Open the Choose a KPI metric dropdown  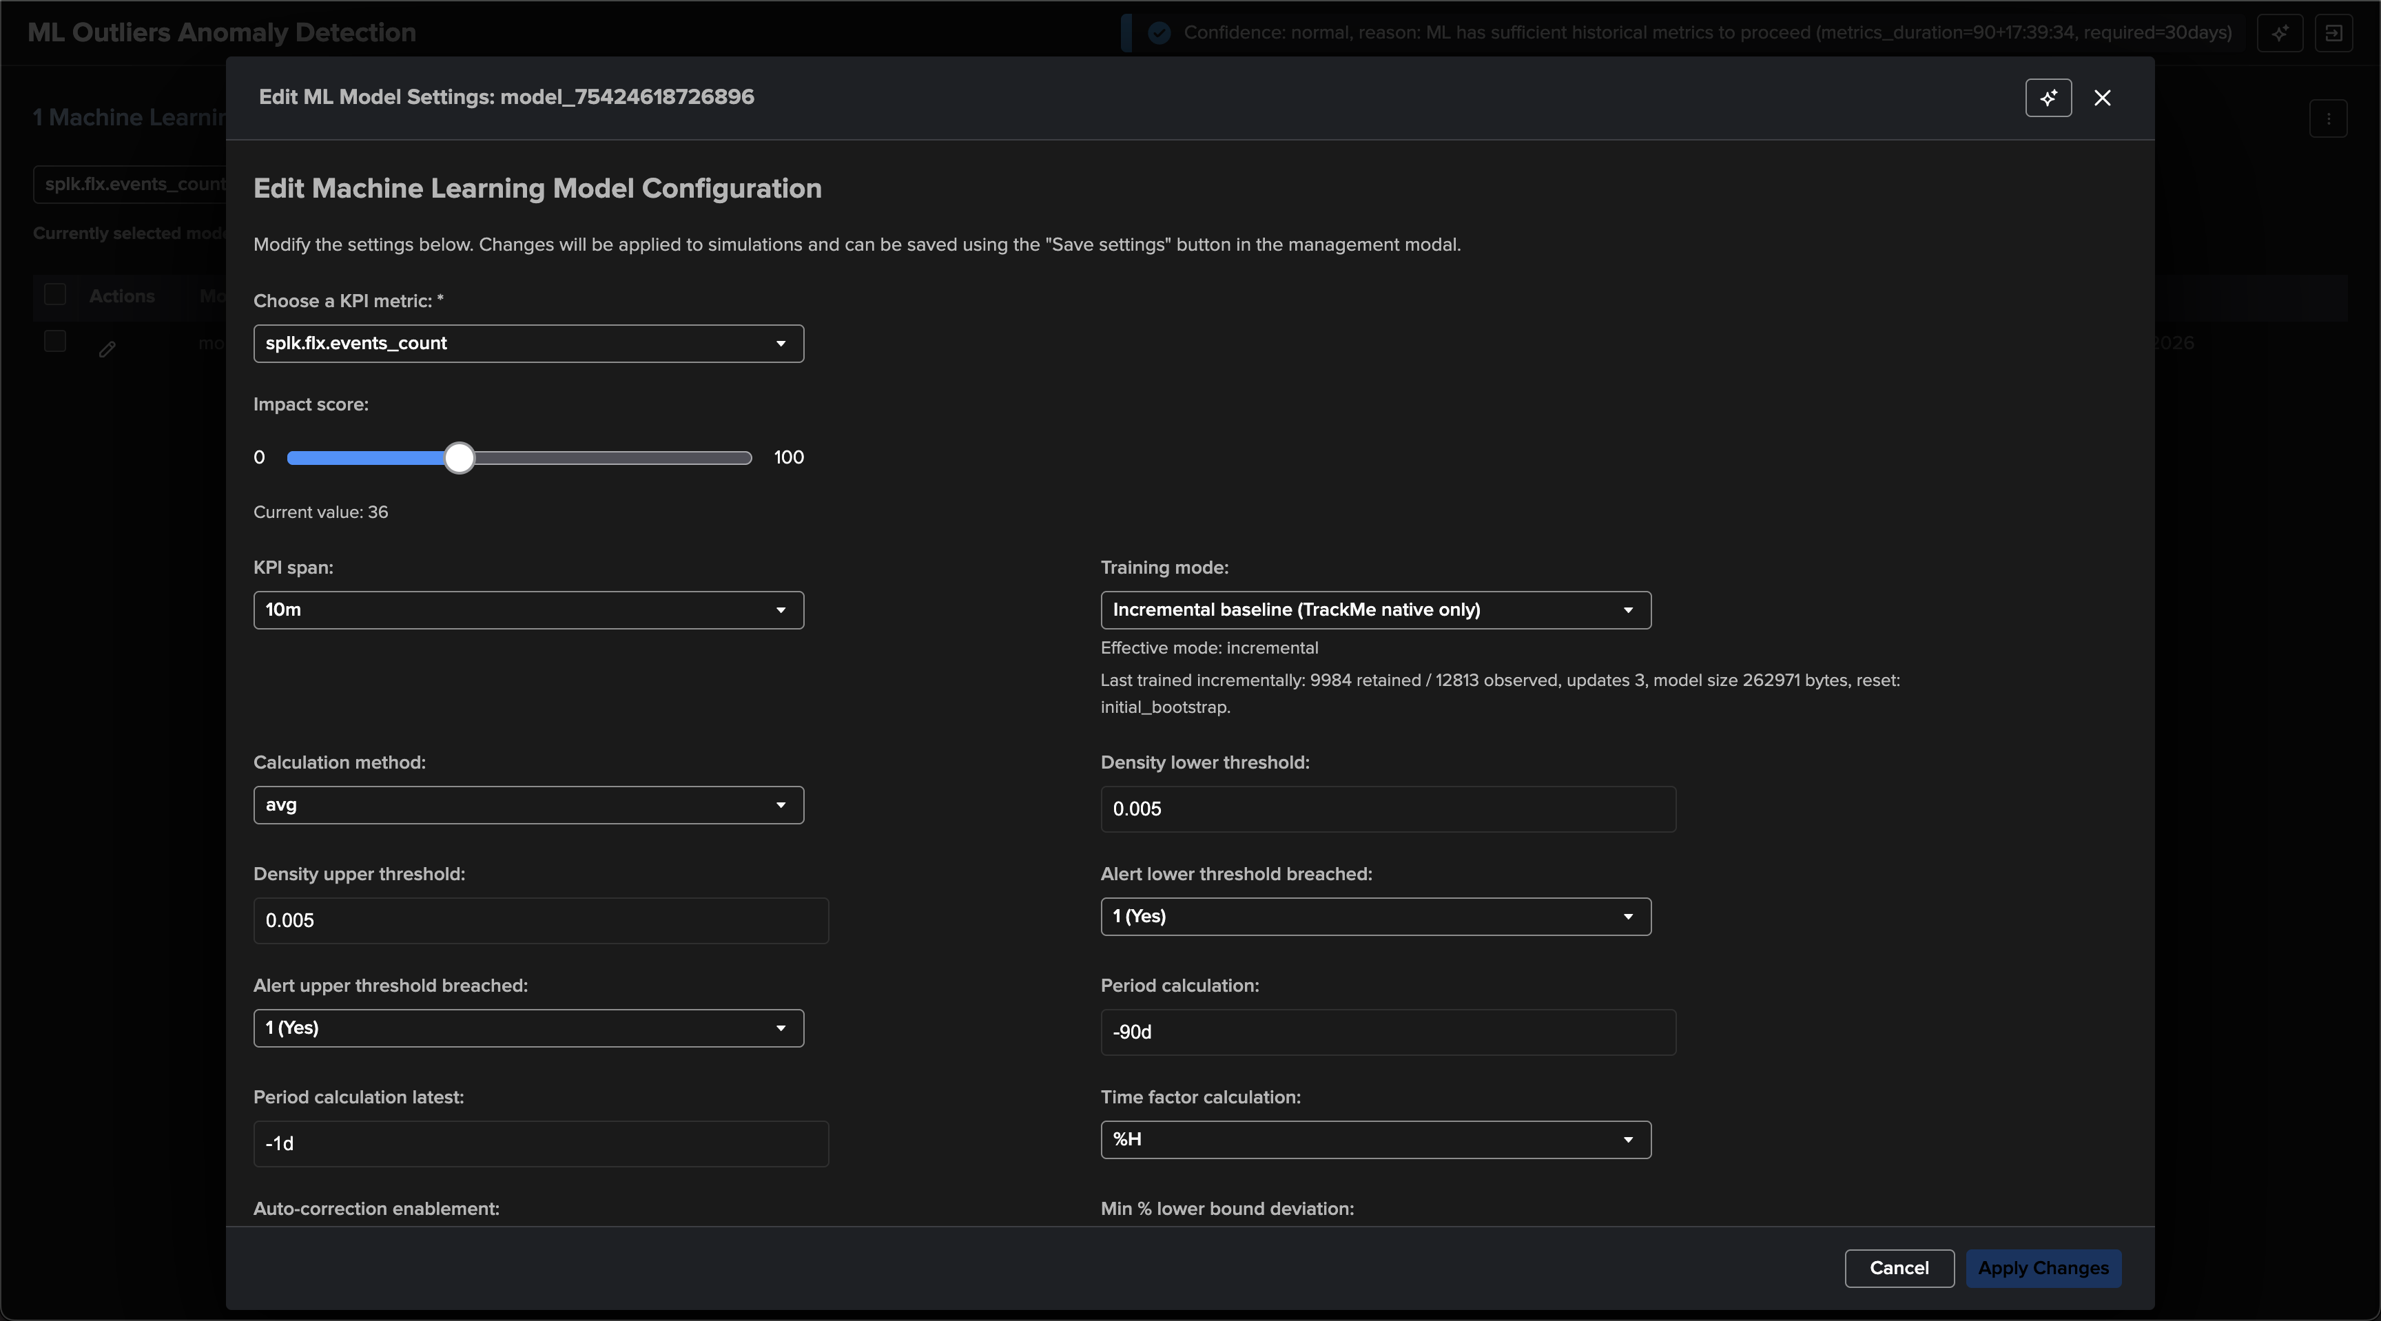click(x=528, y=344)
